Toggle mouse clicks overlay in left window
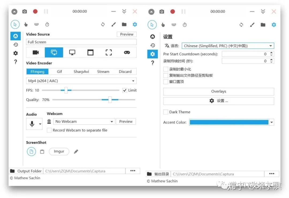Viewport: 289px width, 198px height. 26,25
